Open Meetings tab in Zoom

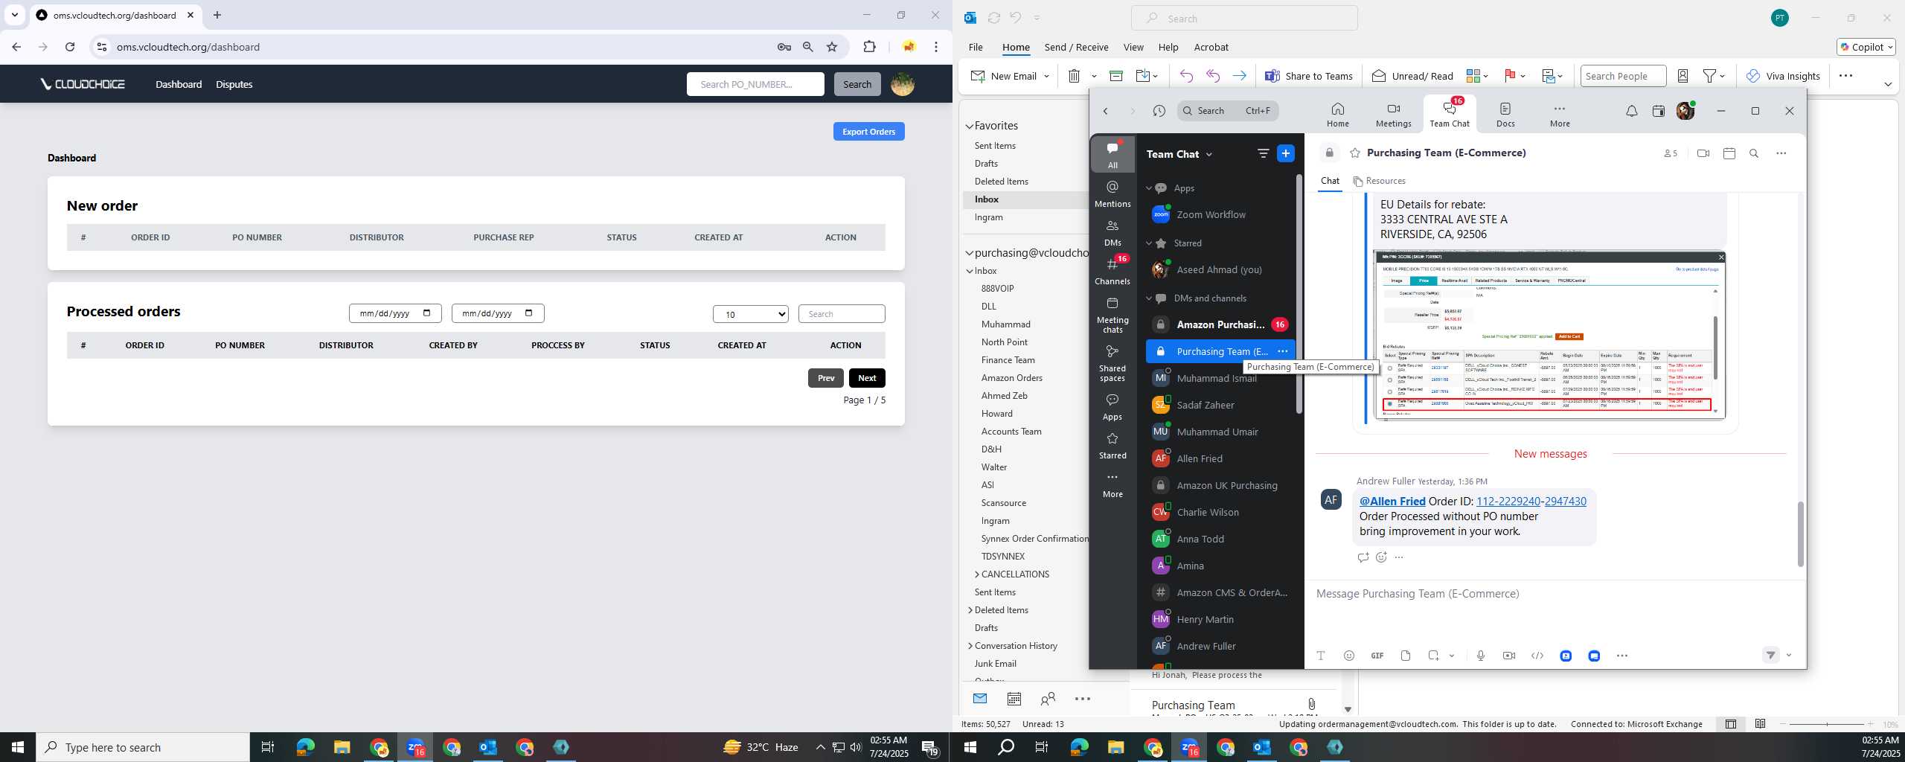(1393, 115)
